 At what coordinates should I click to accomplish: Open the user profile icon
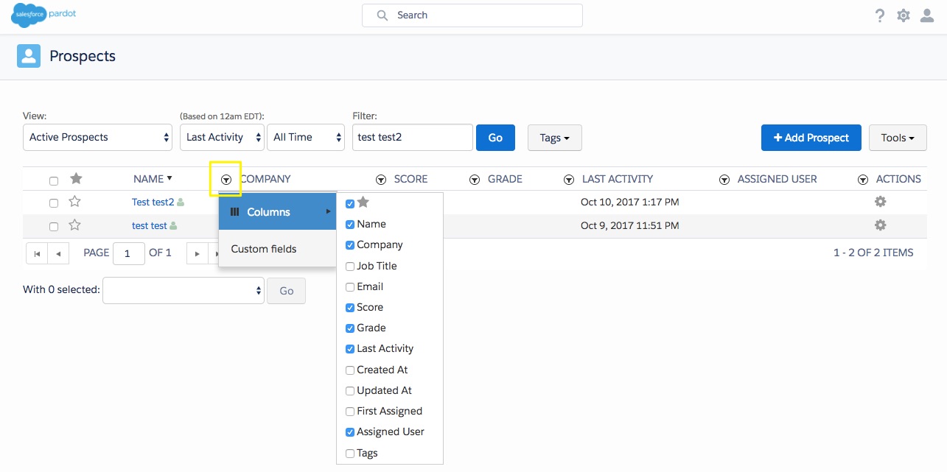click(928, 15)
